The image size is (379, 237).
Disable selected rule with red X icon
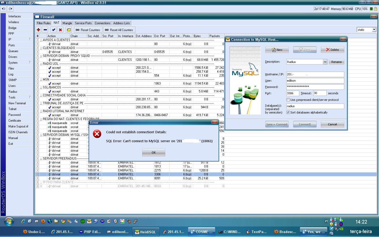coord(60,30)
